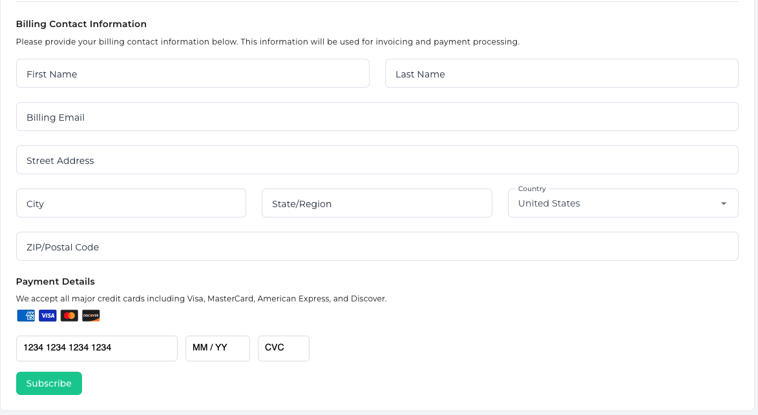This screenshot has width=758, height=415.
Task: Click the Country dropdown arrow
Action: [x=724, y=204]
